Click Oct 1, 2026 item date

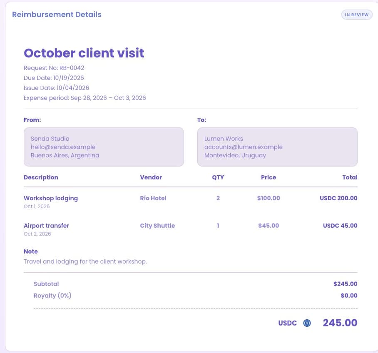point(37,206)
